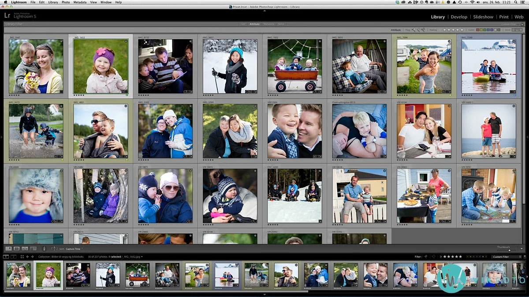Open Custom Filter dropdown in filmstrip bar

[506, 257]
